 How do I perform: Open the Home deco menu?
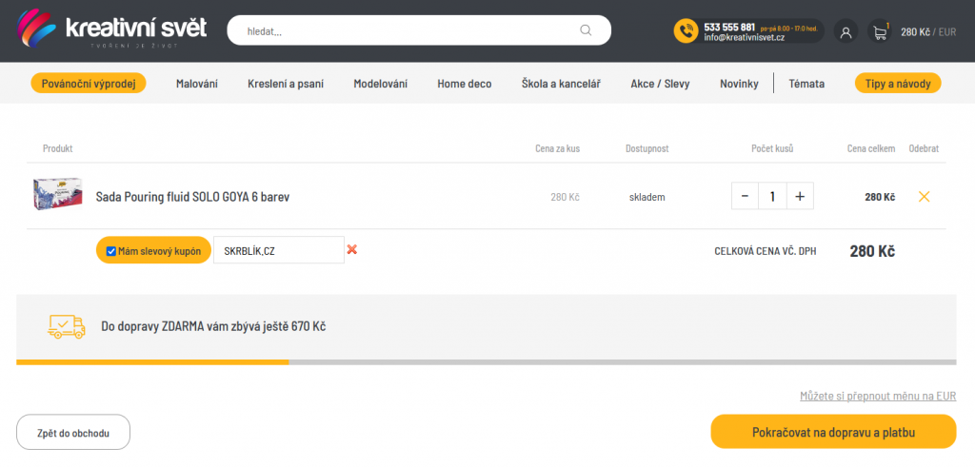pos(465,83)
